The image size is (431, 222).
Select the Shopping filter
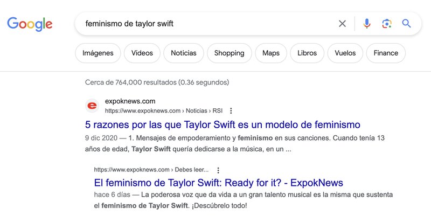[229, 53]
